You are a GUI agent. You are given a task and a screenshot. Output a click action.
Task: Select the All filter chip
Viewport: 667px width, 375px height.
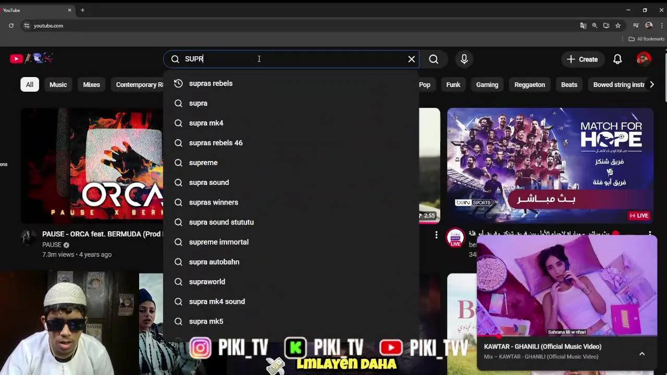tap(30, 84)
